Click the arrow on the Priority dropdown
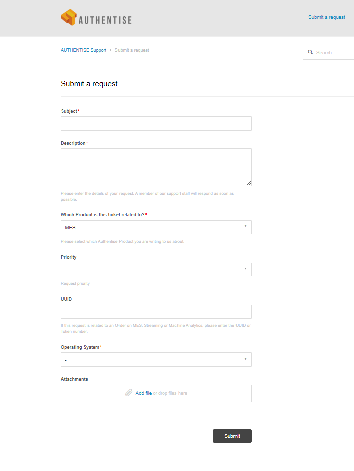354x471 pixels. pos(246,269)
